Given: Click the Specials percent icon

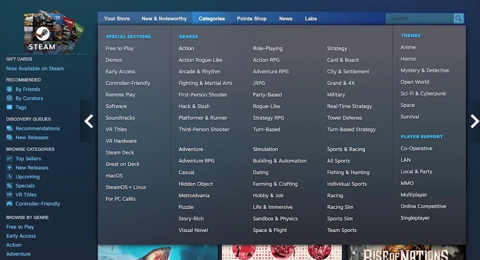Looking at the screenshot, I should click(9, 186).
